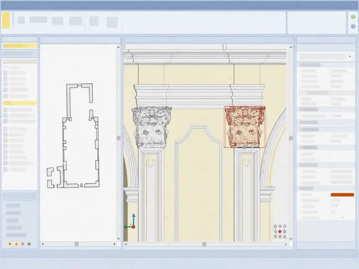The image size is (359, 269).
Task: Click the blue vertical axis arrow of the gizmo
Action: pyautogui.click(x=133, y=219)
